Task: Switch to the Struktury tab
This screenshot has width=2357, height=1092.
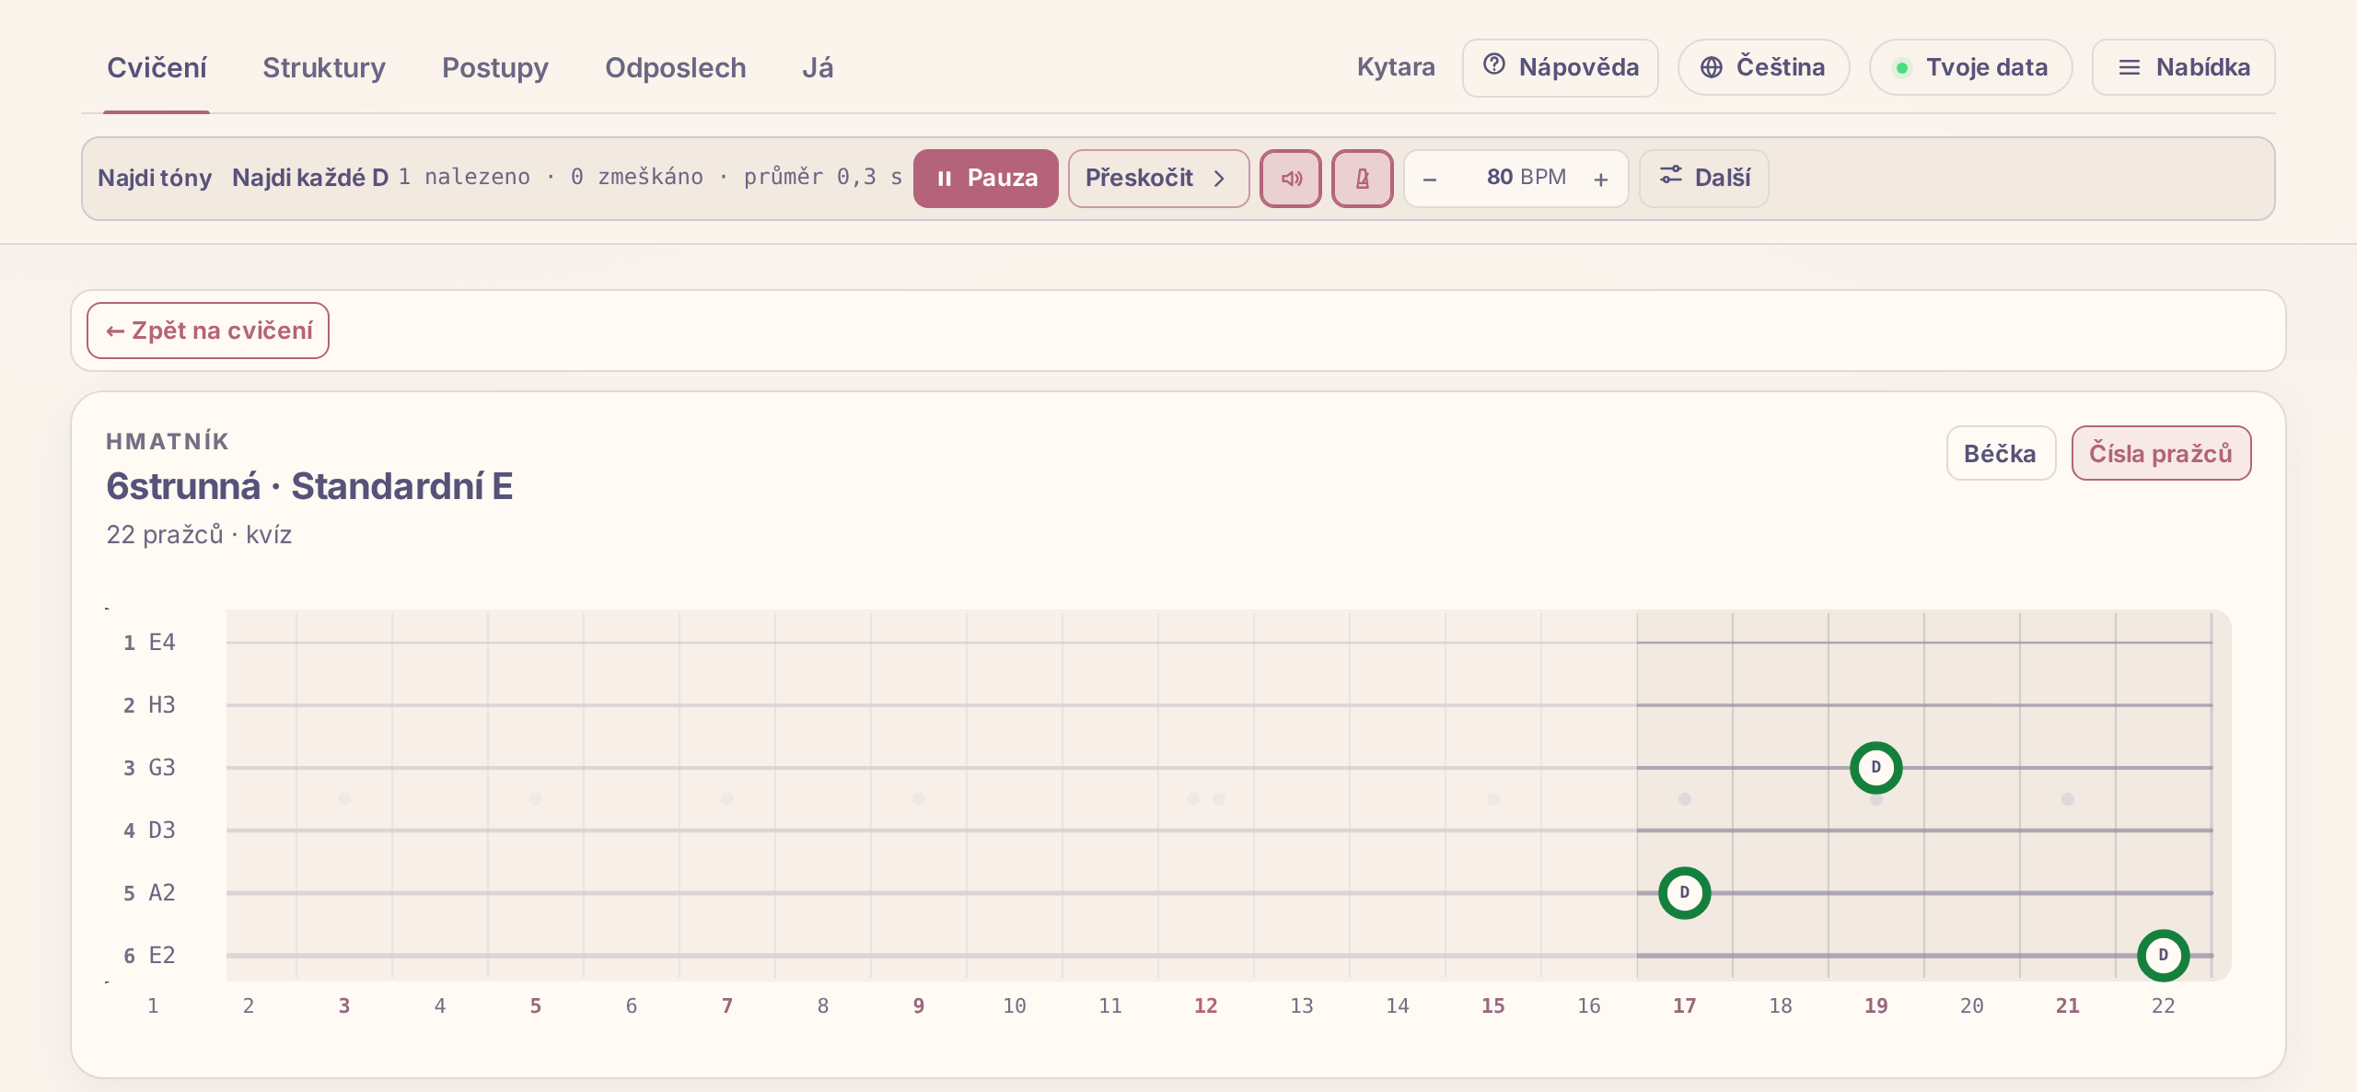Action: point(324,68)
